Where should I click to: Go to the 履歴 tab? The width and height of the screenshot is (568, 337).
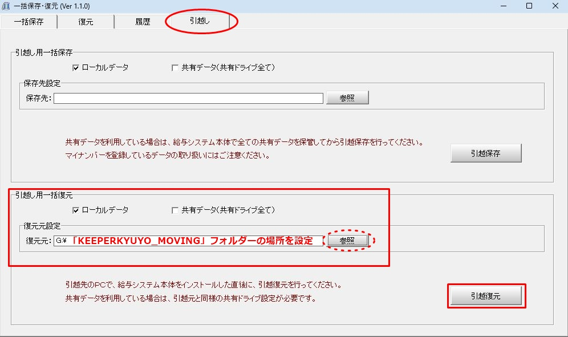coord(142,22)
